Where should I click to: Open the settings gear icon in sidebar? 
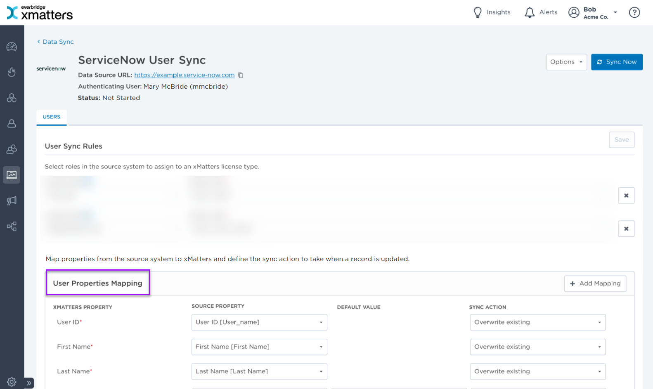tap(12, 382)
